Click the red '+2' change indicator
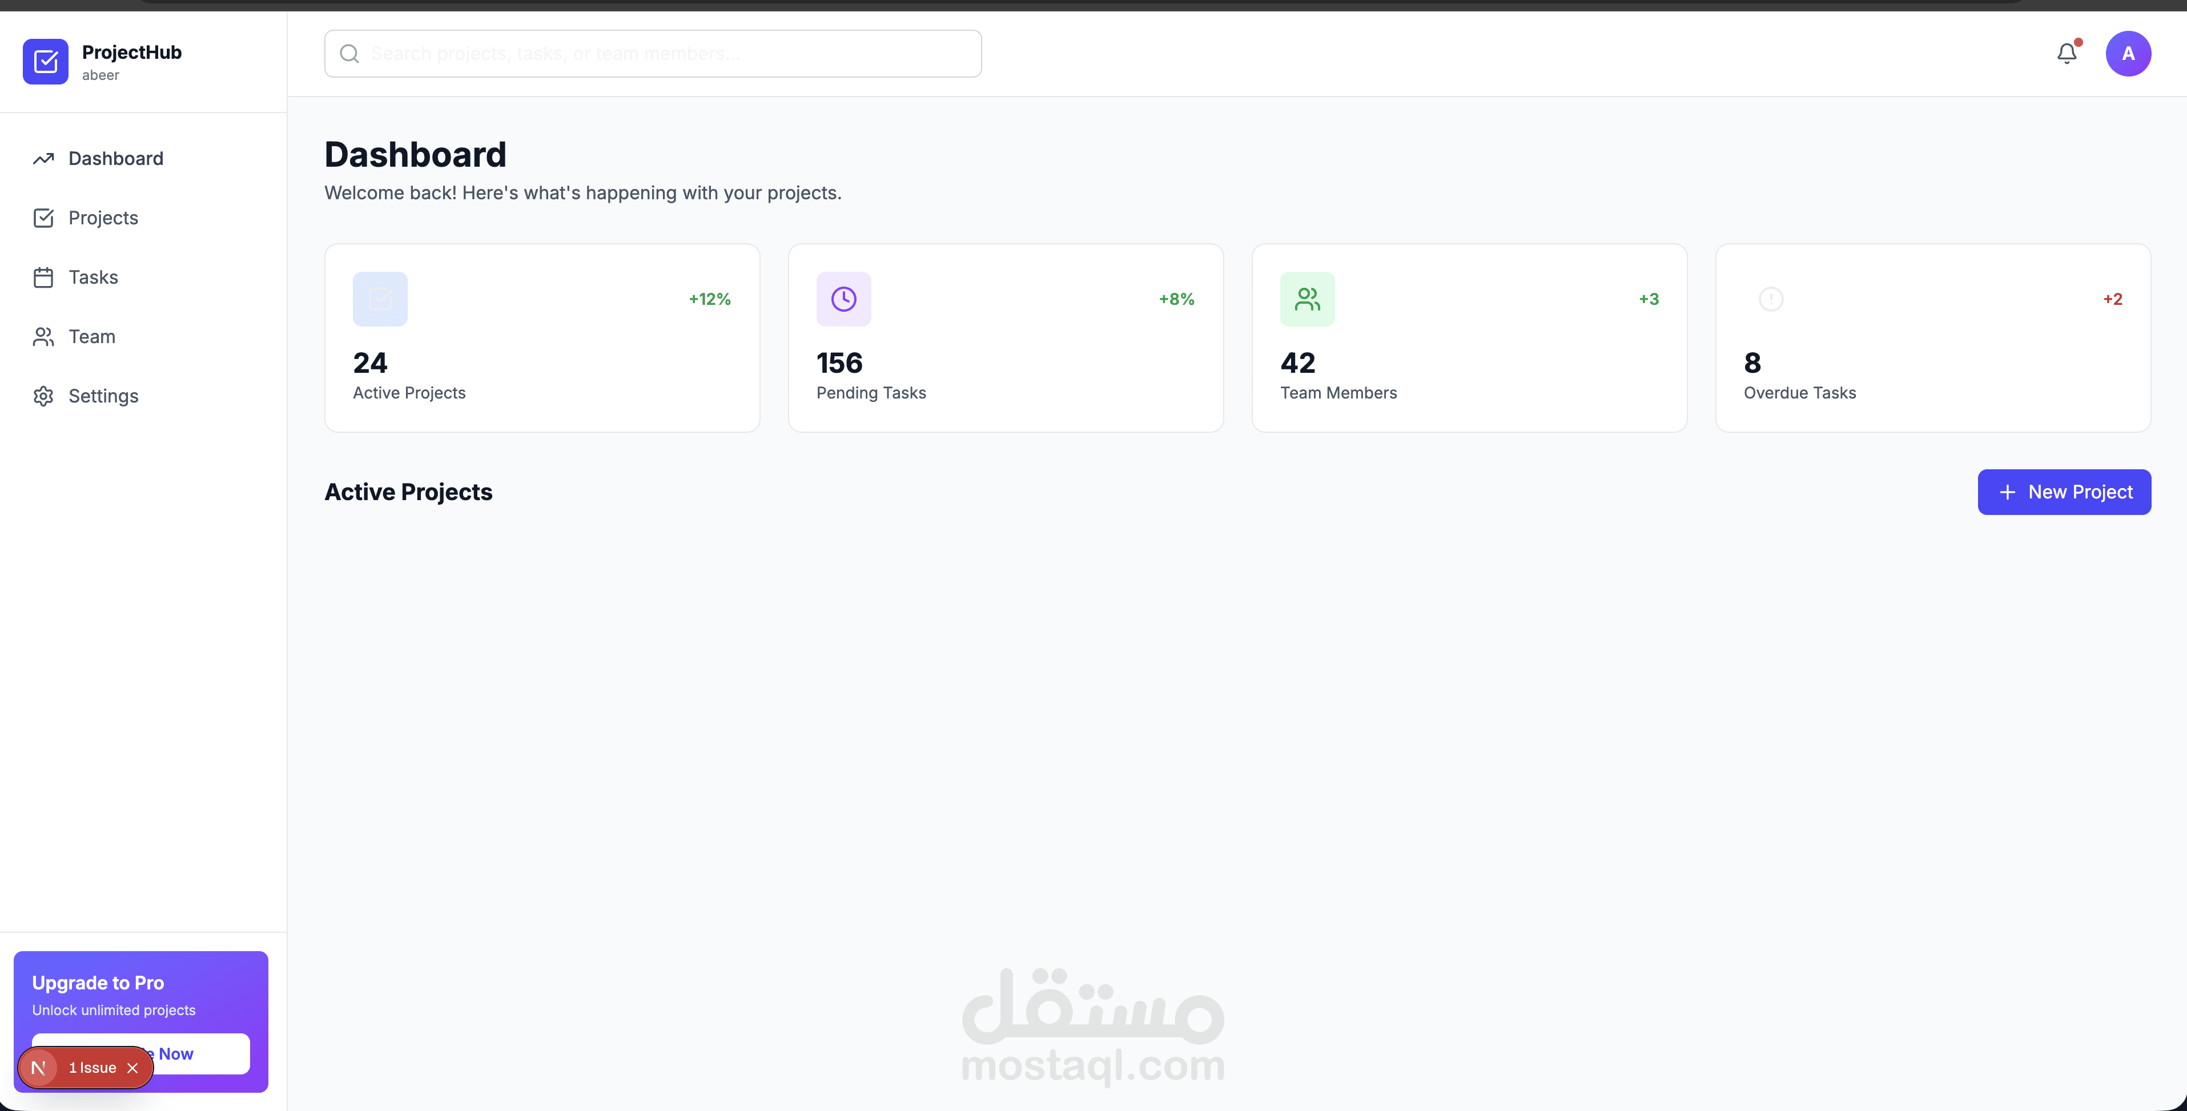The image size is (2187, 1111). tap(2113, 299)
